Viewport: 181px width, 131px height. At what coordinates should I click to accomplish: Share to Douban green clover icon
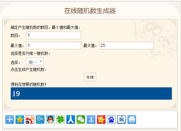61,119
